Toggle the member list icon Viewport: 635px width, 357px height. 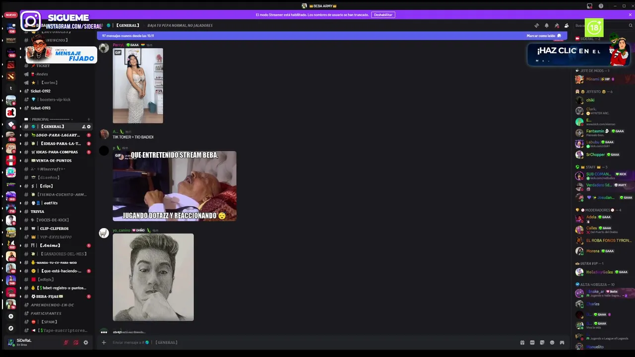pos(567,25)
